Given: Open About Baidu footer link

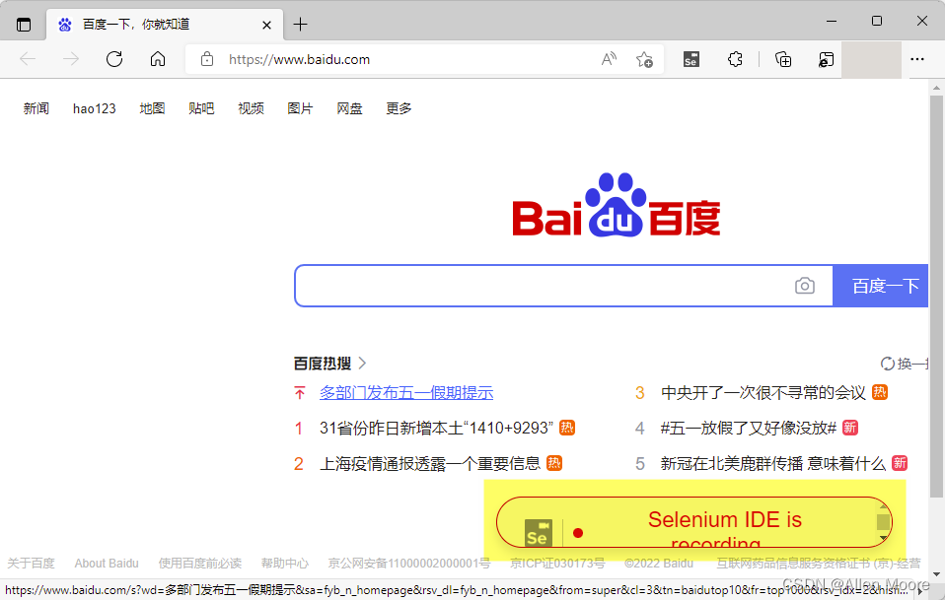Looking at the screenshot, I should tap(107, 564).
